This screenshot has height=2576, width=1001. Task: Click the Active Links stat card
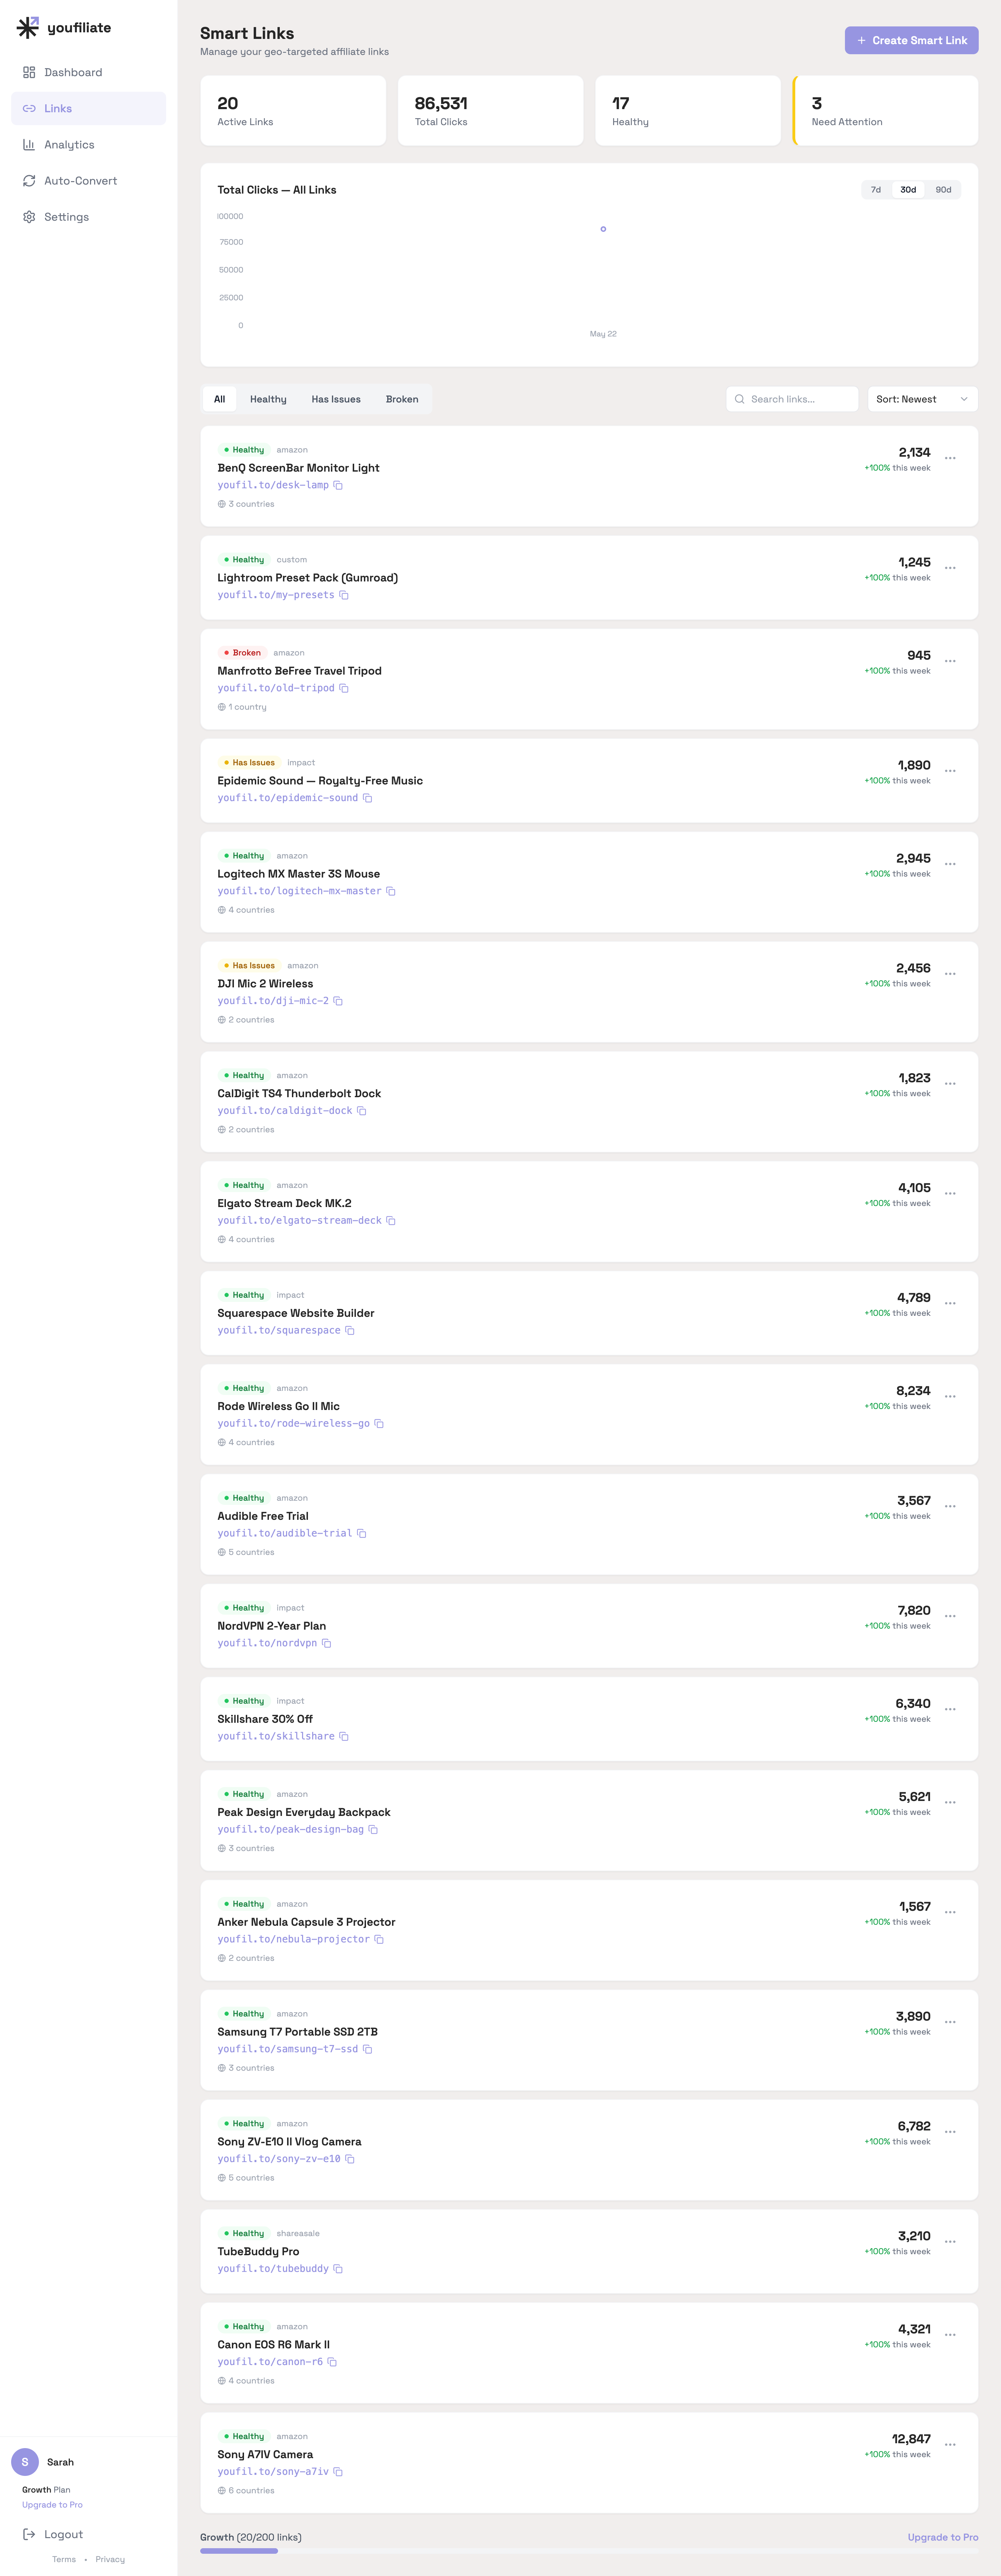point(293,111)
